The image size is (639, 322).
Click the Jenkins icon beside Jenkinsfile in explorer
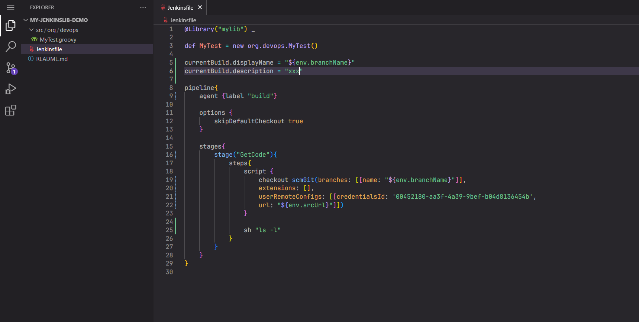pyautogui.click(x=32, y=49)
